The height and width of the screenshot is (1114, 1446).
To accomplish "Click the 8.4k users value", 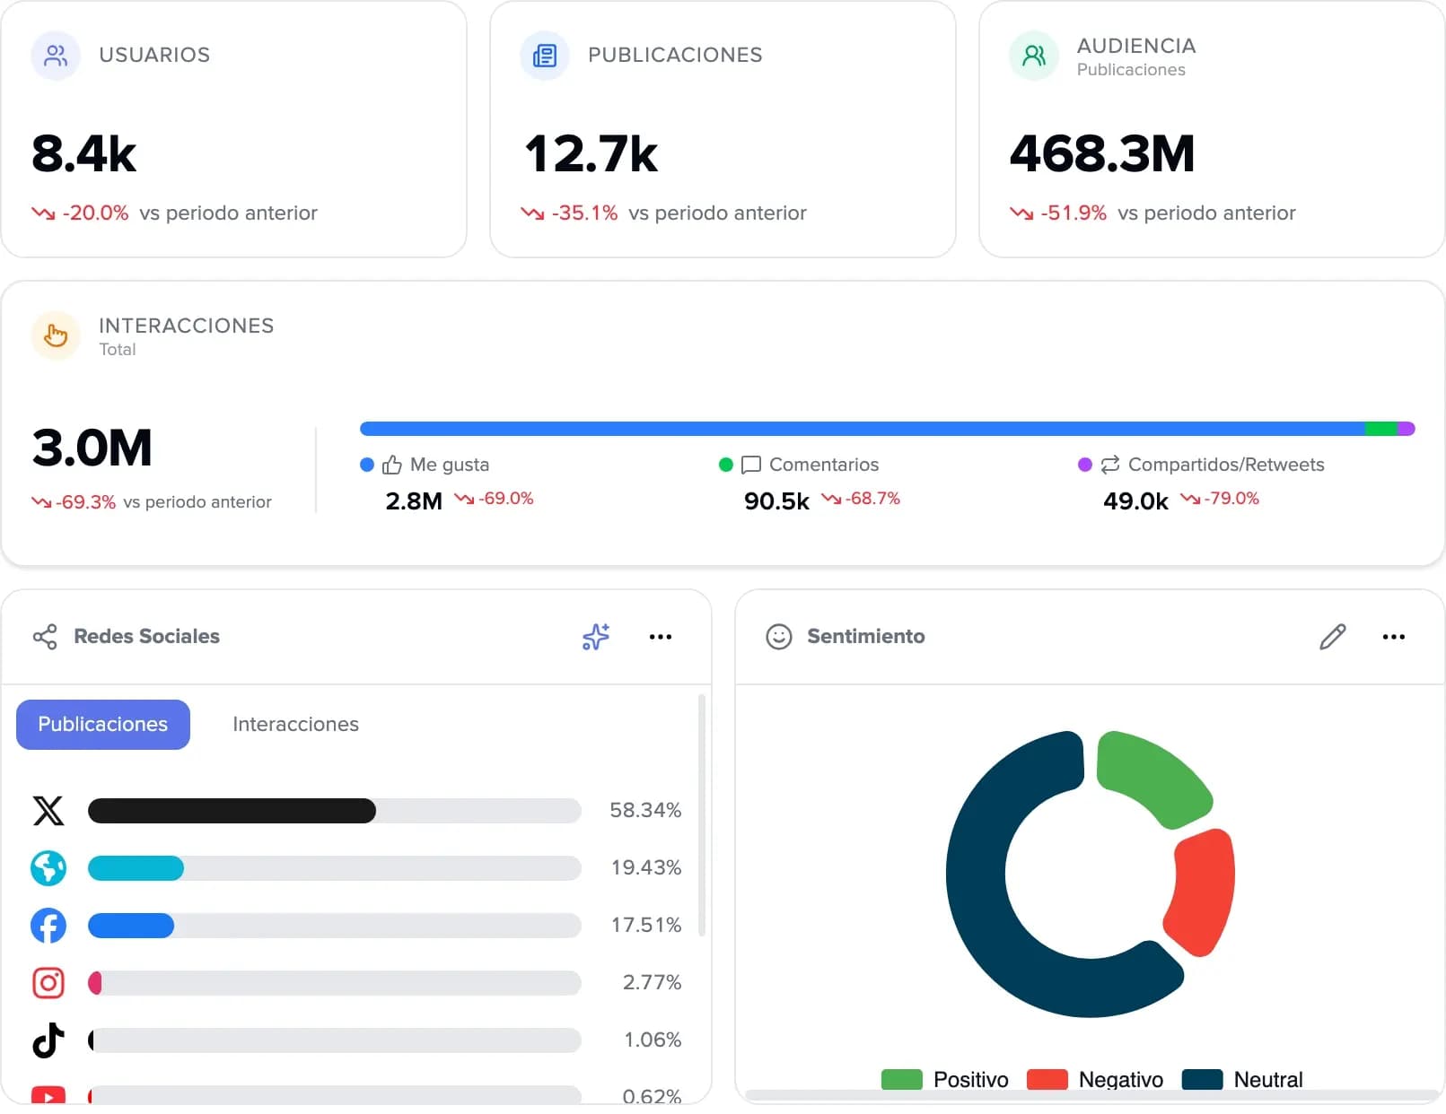I will click(83, 153).
